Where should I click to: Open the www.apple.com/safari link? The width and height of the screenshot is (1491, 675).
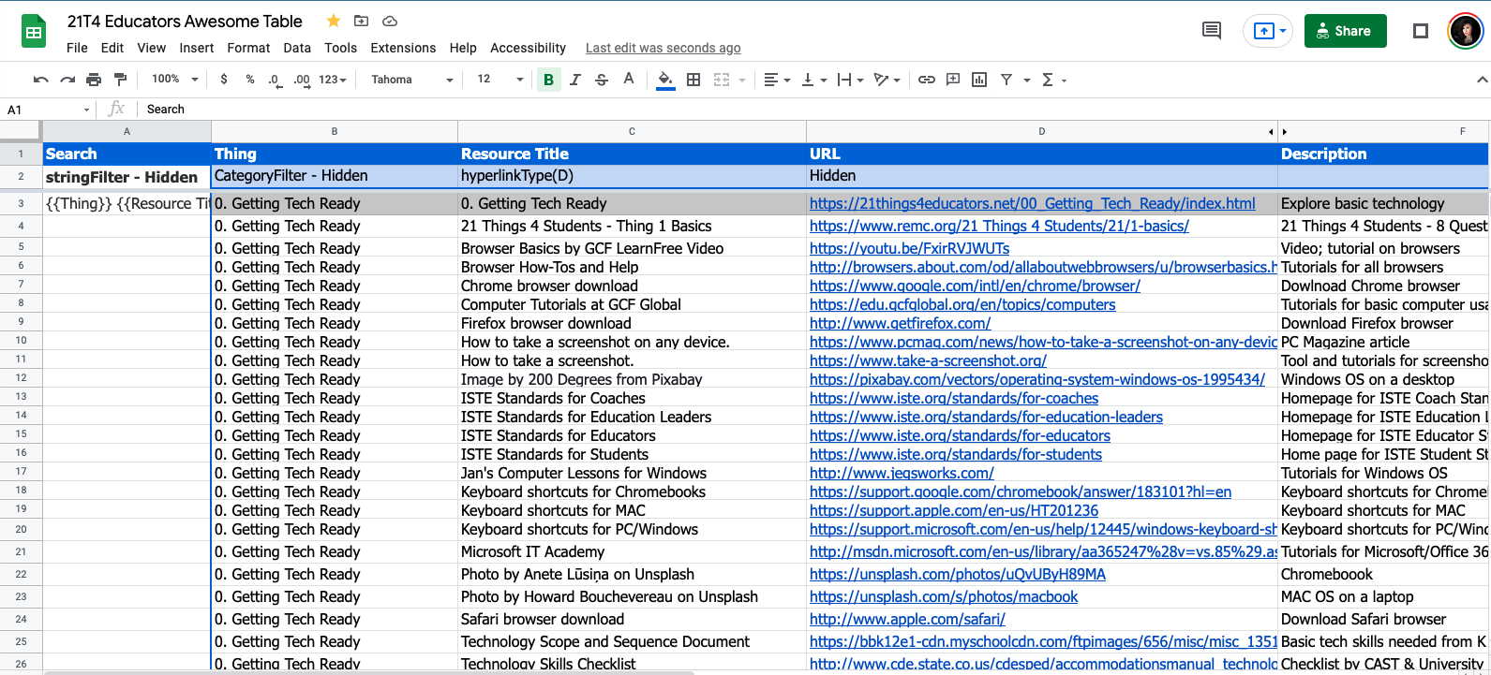coord(907,619)
